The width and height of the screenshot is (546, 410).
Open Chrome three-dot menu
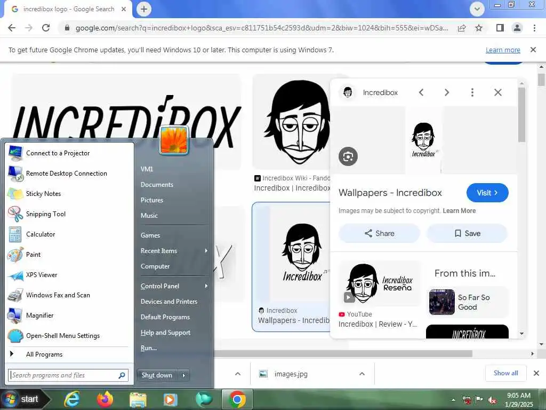tap(534, 28)
